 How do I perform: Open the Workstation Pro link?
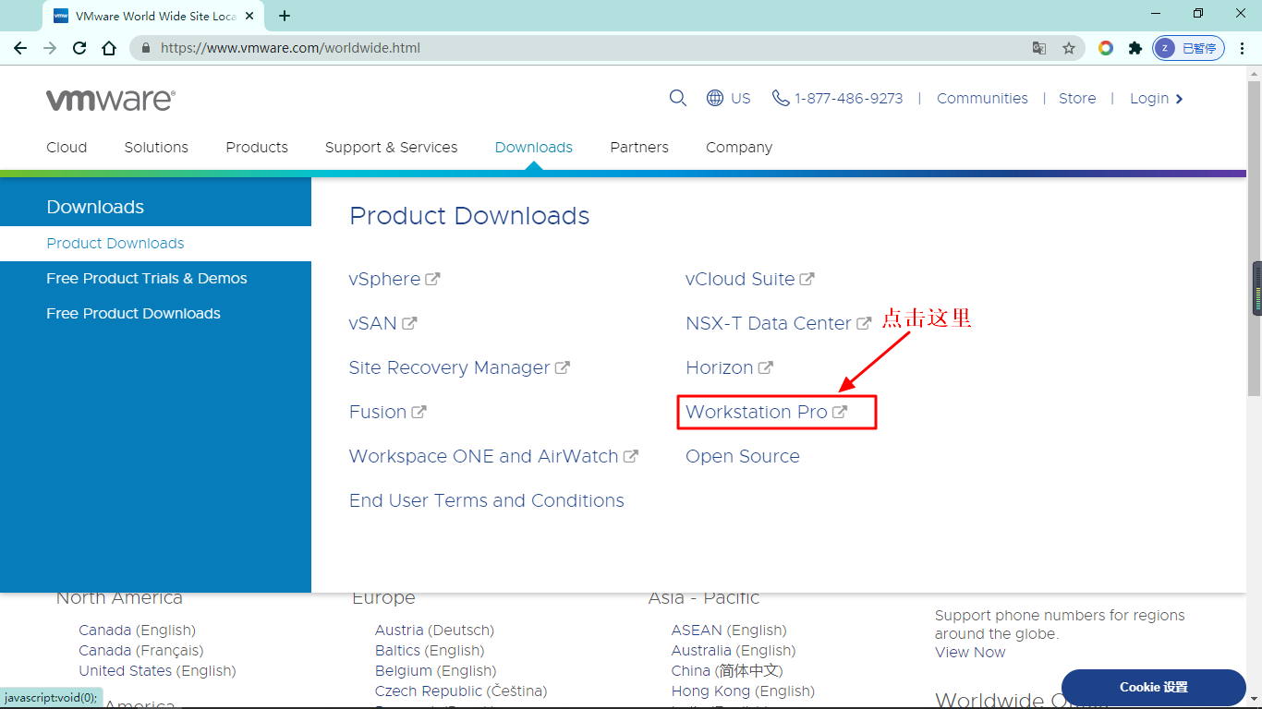point(766,412)
